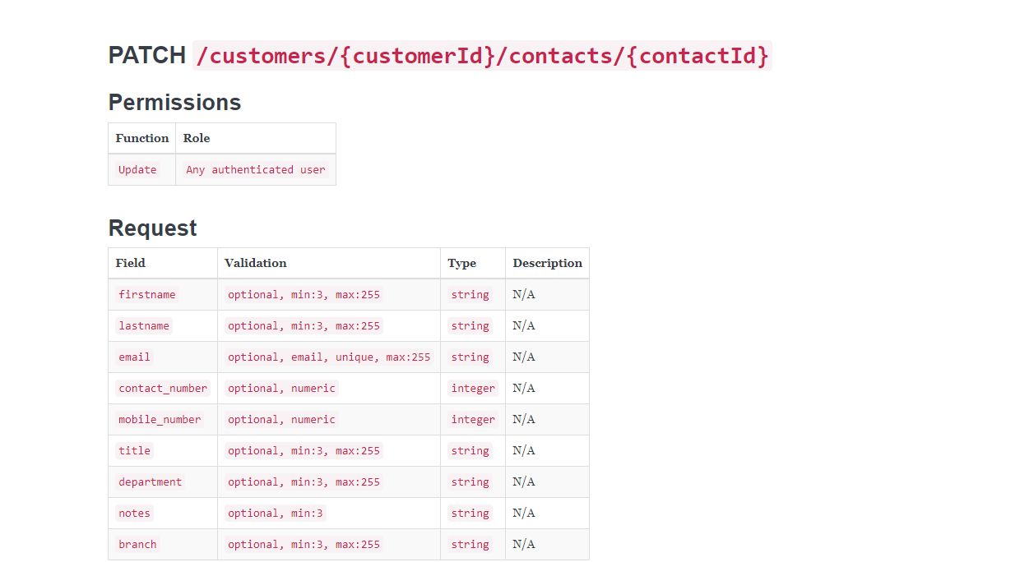Click the title field name
Viewport: 1015px width, 562px height.
[x=135, y=451]
